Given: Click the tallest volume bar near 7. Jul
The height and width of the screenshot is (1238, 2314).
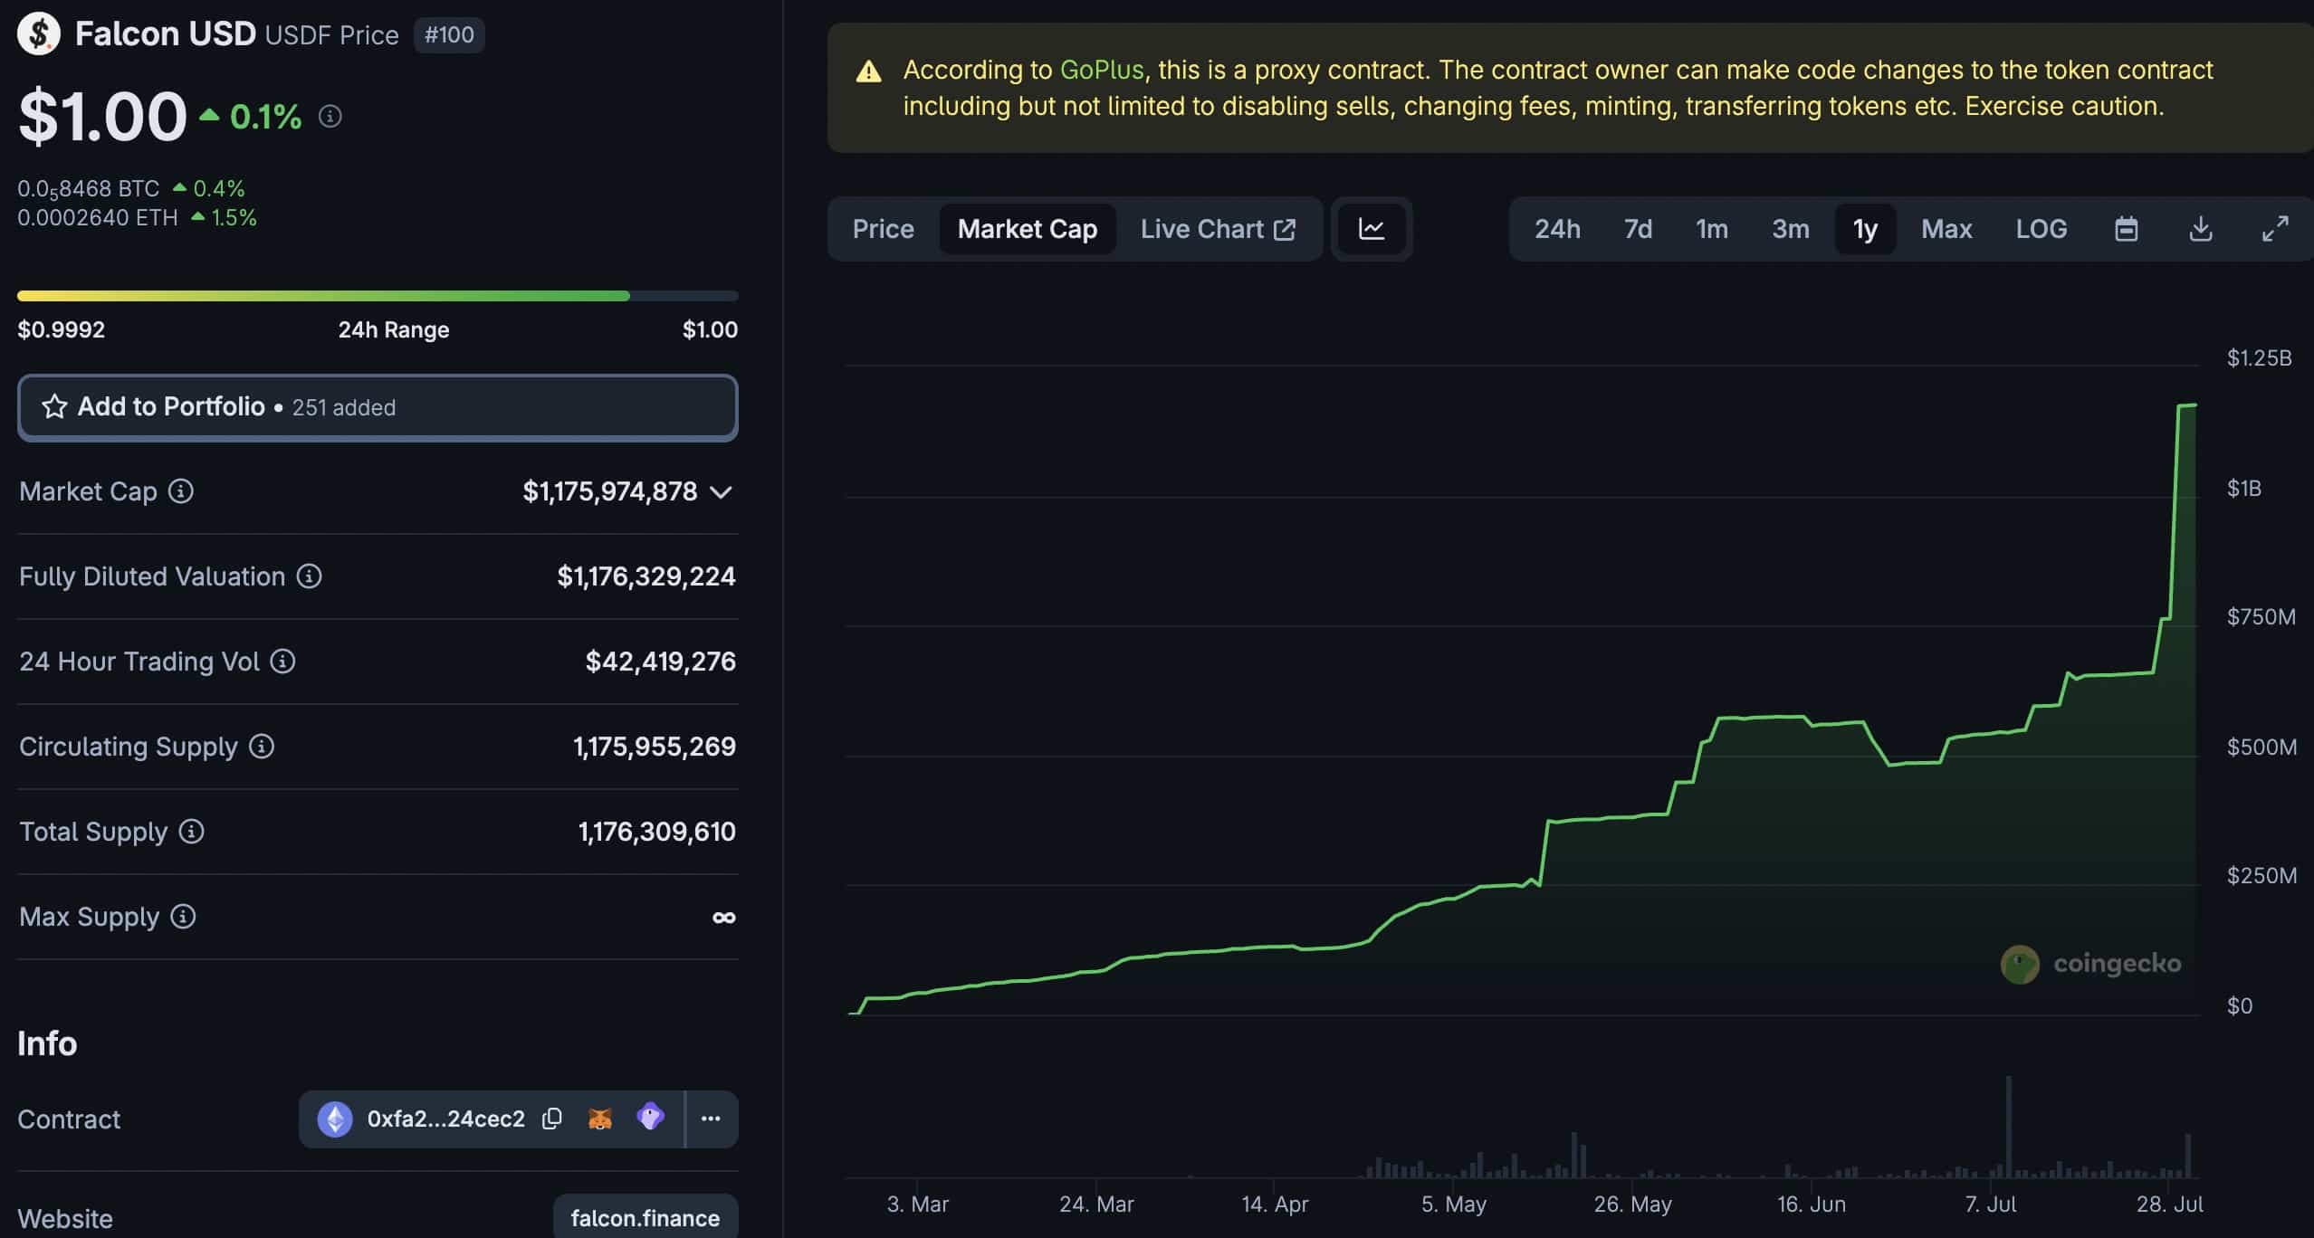Looking at the screenshot, I should point(2008,1127).
